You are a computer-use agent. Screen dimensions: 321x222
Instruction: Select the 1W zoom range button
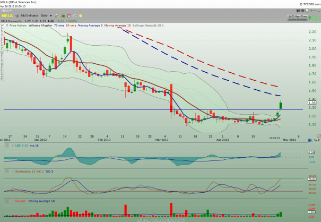tap(169, 220)
